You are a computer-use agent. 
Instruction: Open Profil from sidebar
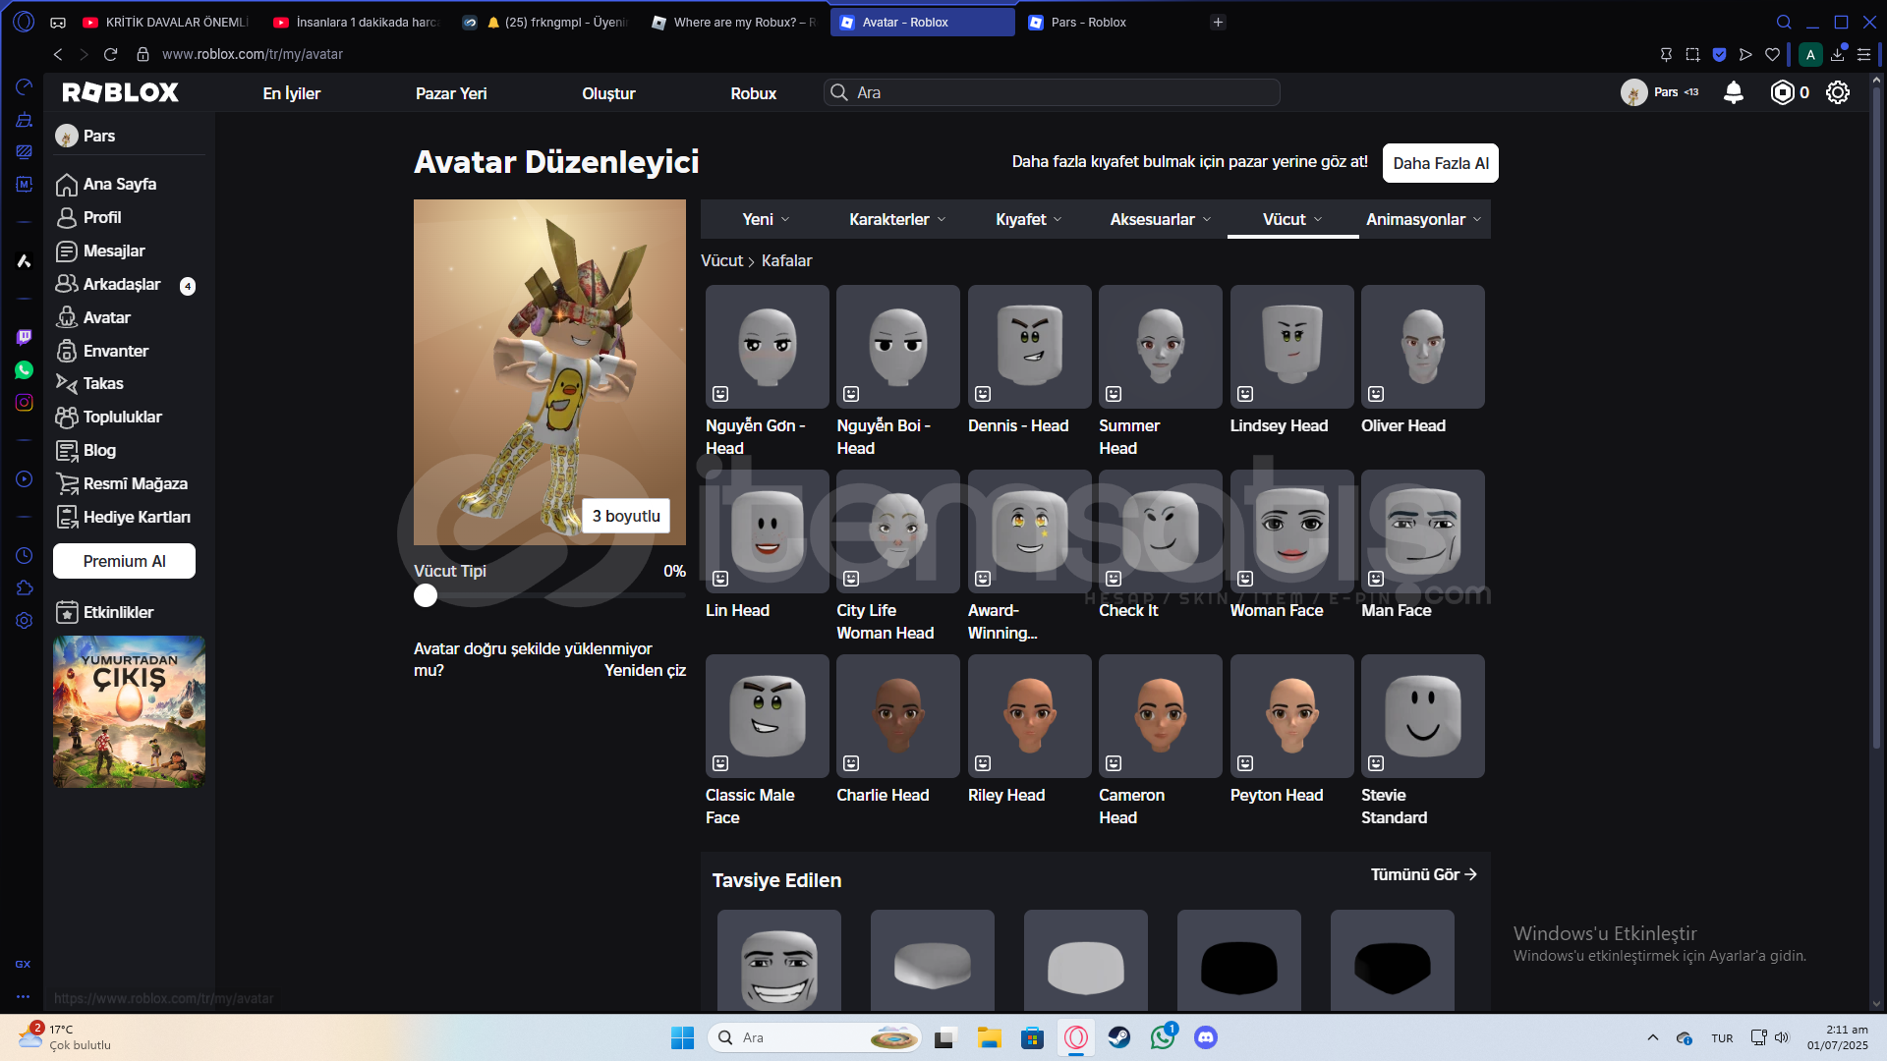click(102, 217)
